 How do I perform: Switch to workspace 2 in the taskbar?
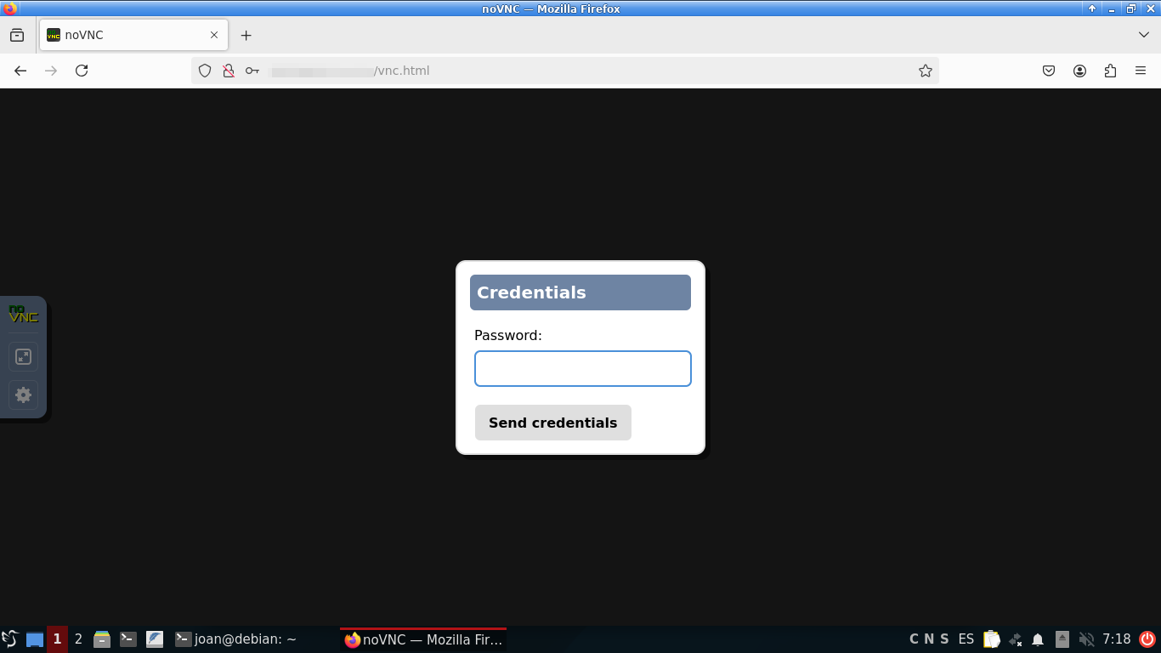click(78, 639)
